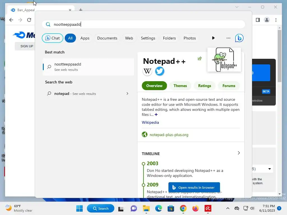Open the clock and date on taskbar
287x215 pixels.
tap(267, 208)
